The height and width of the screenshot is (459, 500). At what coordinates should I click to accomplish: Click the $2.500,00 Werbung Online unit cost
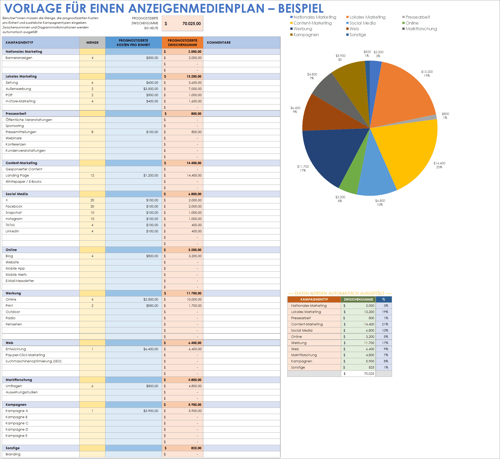(133, 300)
